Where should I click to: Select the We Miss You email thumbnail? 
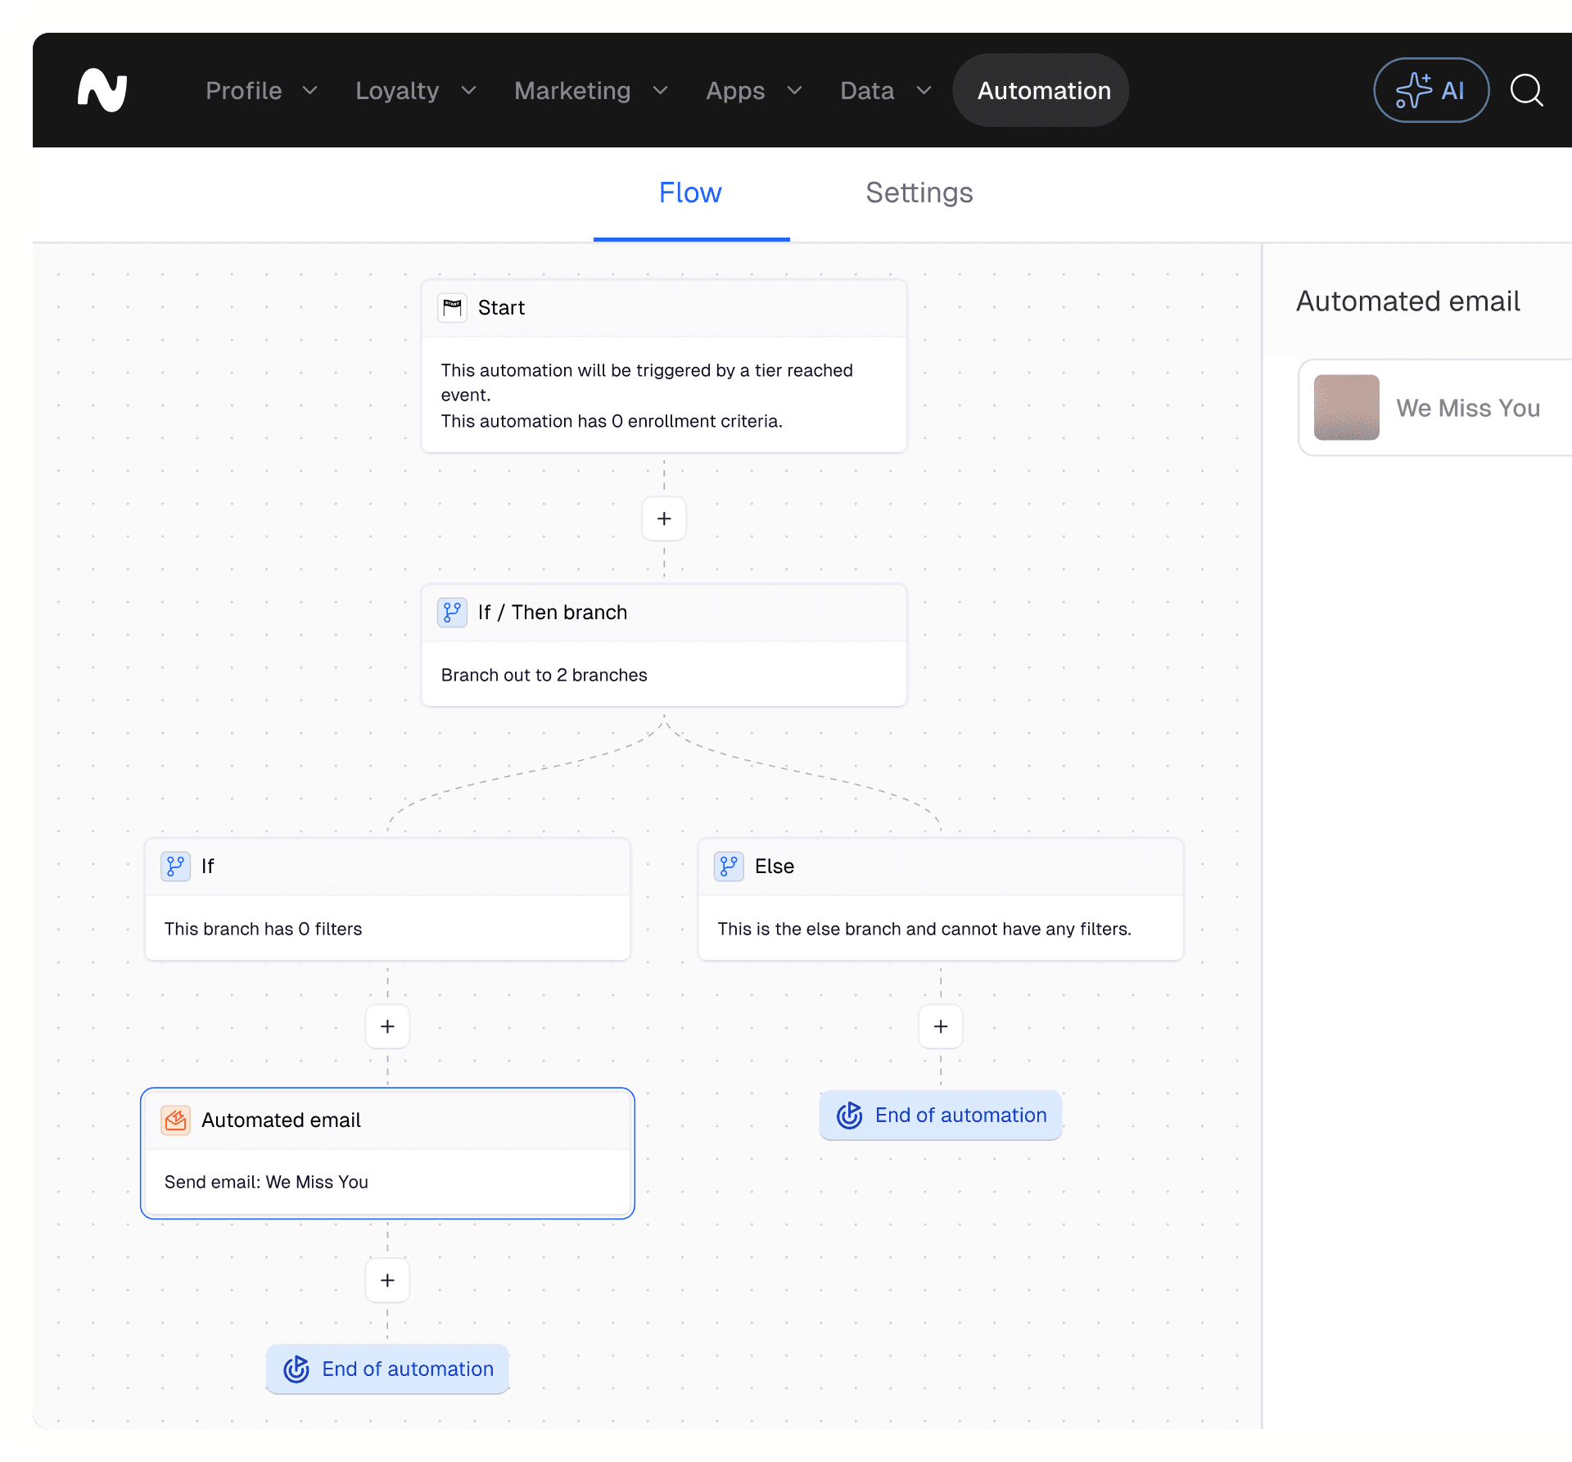[x=1346, y=408]
